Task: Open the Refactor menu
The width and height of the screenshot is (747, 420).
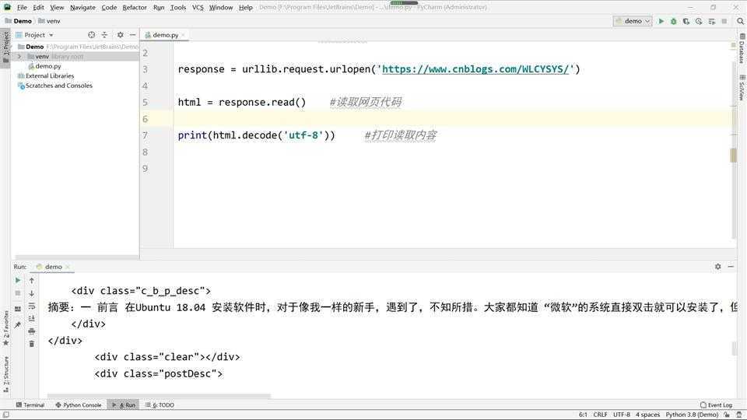Action: click(135, 8)
